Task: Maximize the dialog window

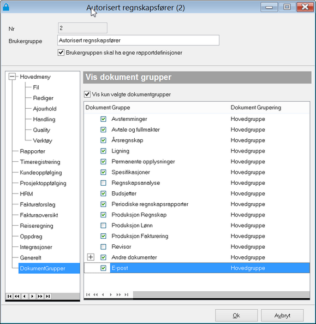Action: (287, 7)
